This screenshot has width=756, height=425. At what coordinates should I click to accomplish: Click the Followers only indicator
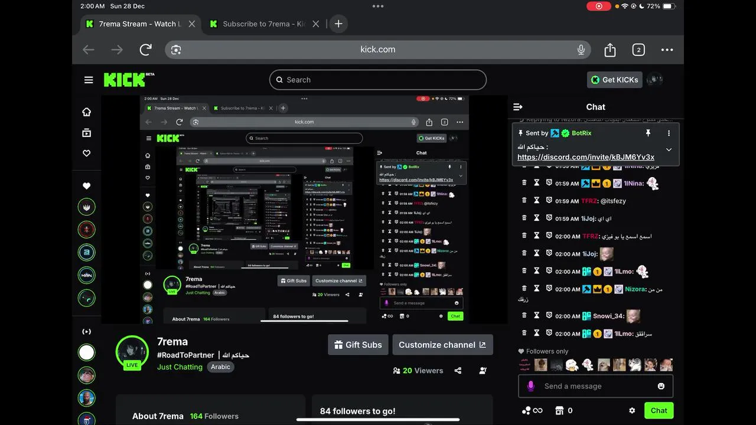click(543, 351)
